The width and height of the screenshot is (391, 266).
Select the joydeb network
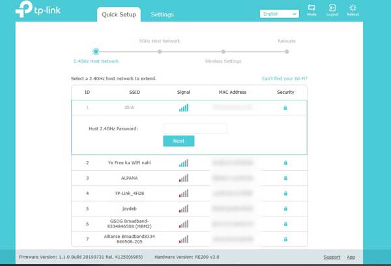(x=130, y=209)
